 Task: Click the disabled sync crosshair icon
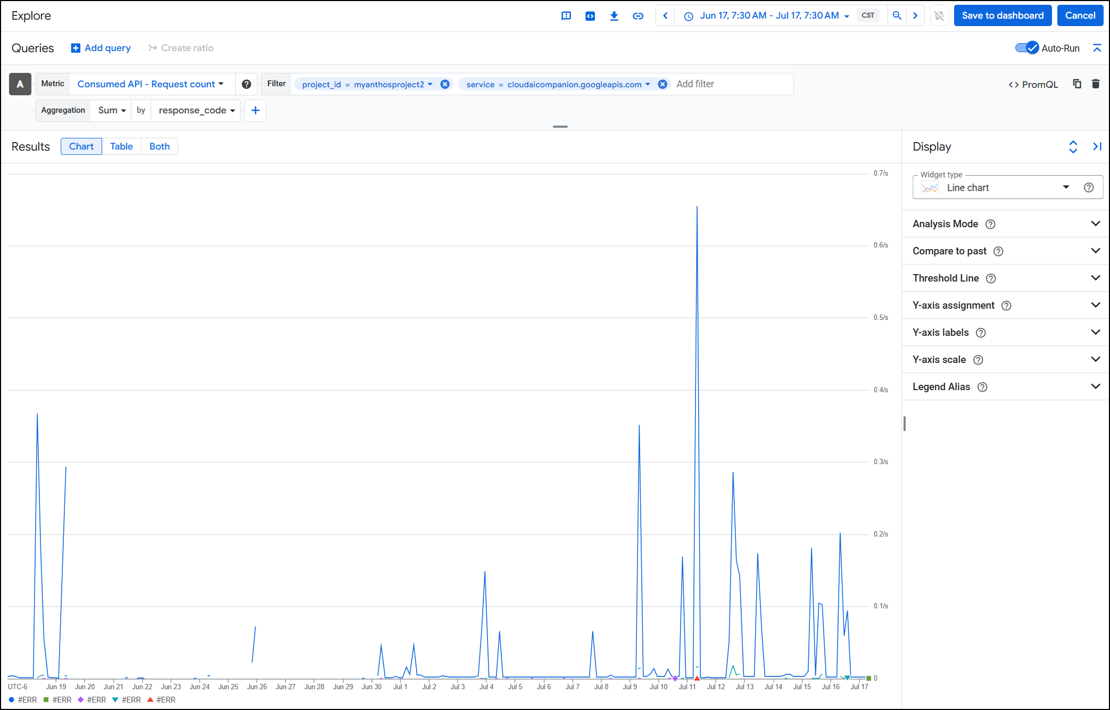click(939, 16)
